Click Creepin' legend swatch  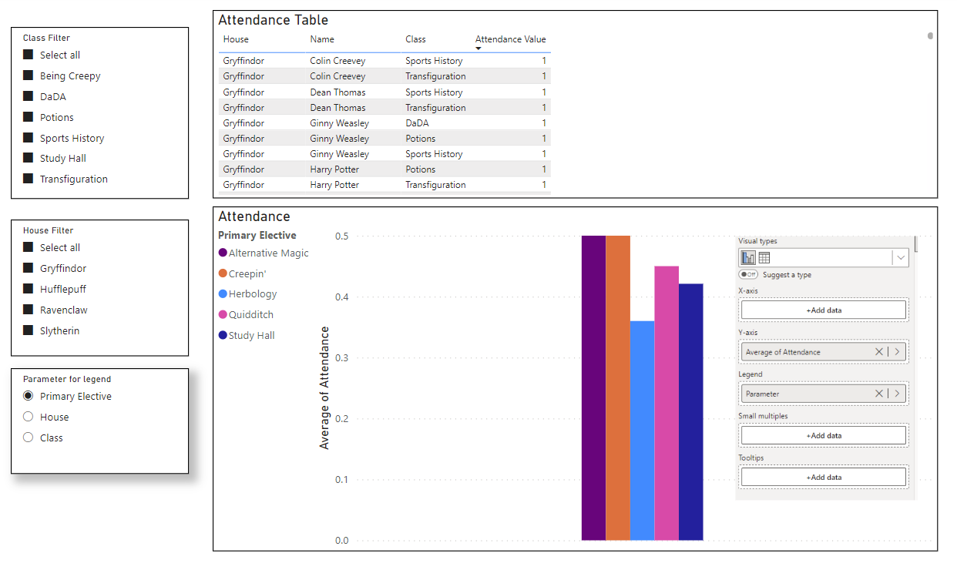pos(223,273)
